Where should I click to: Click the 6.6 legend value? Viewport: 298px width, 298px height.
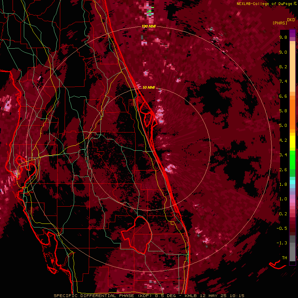coord(283,96)
